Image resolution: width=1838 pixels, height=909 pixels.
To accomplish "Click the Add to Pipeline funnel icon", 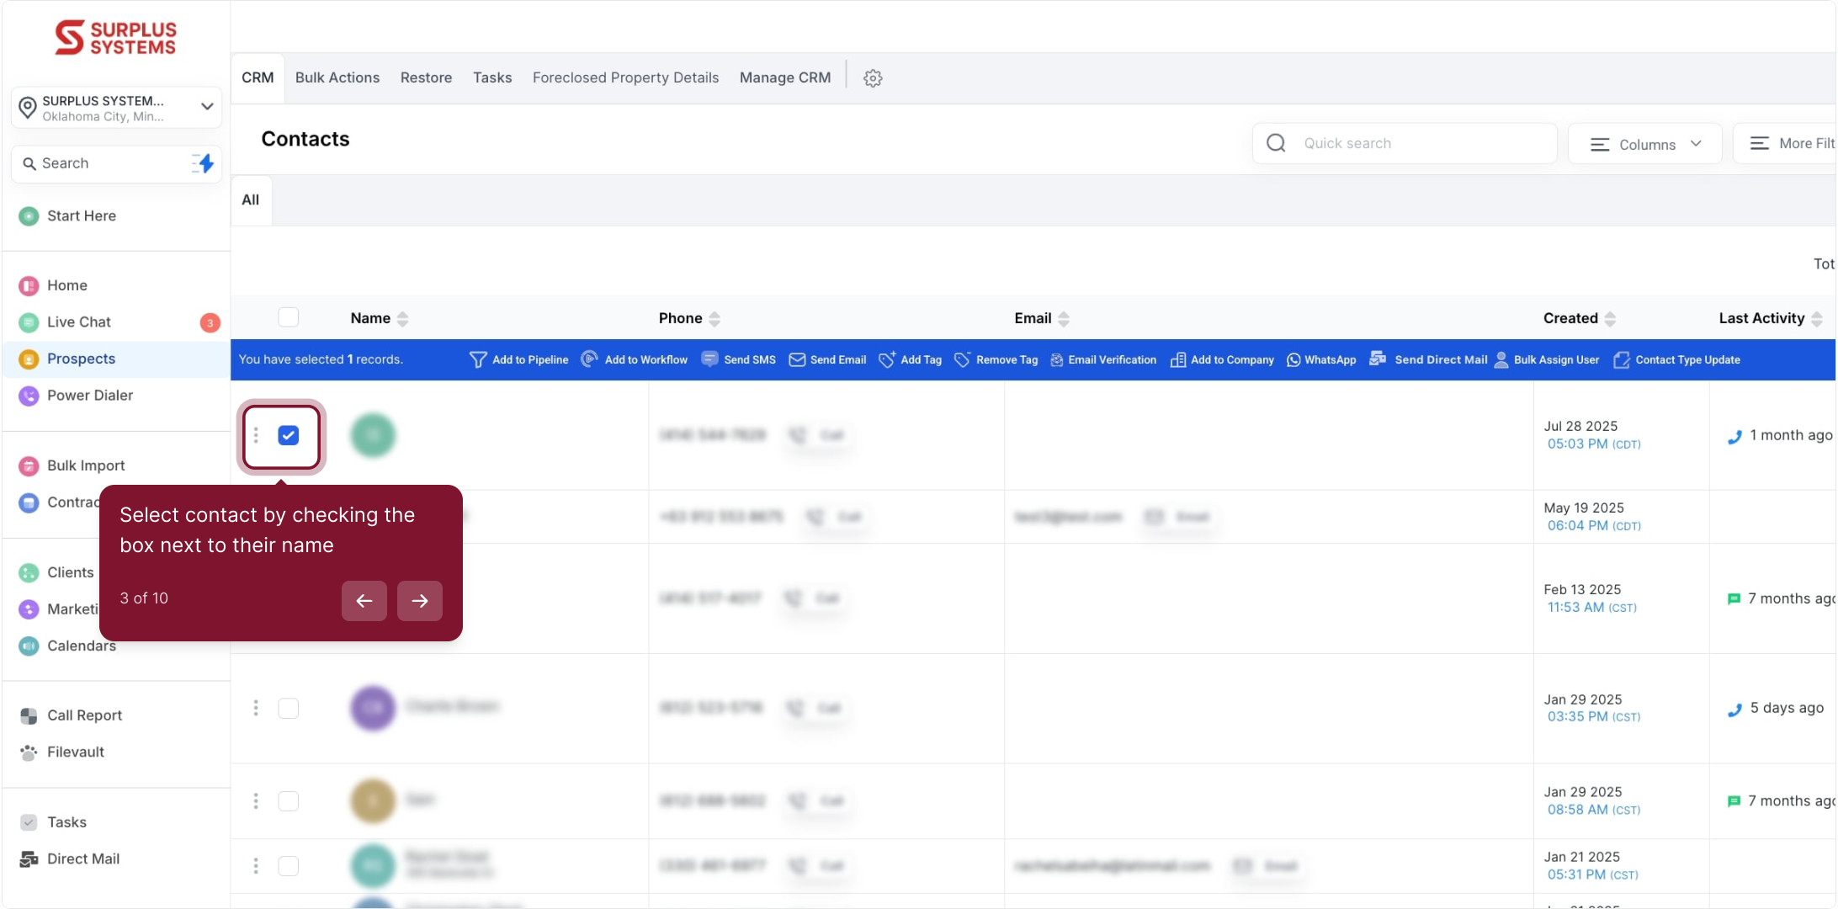I will pos(478,359).
